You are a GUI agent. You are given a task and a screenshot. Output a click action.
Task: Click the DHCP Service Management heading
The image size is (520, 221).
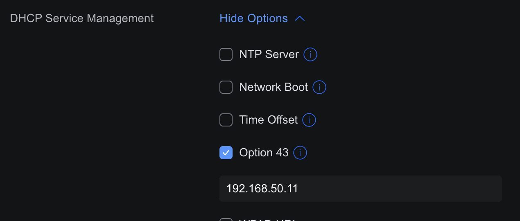pos(82,18)
